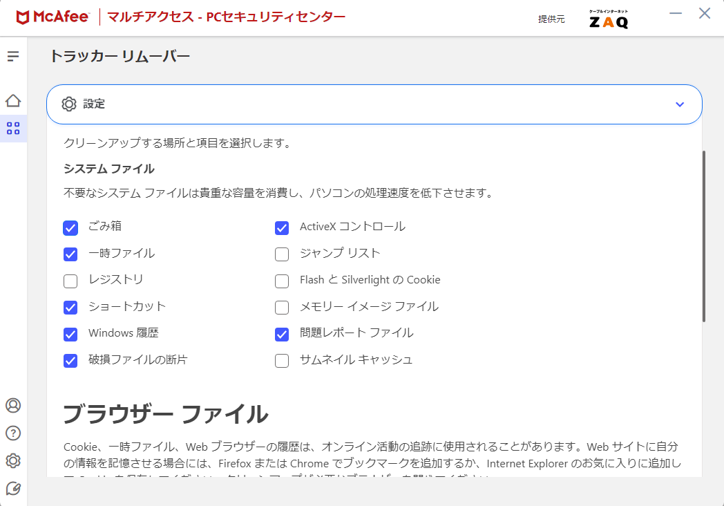
Task: Open settings gear in left sidebar
Action: [13, 460]
